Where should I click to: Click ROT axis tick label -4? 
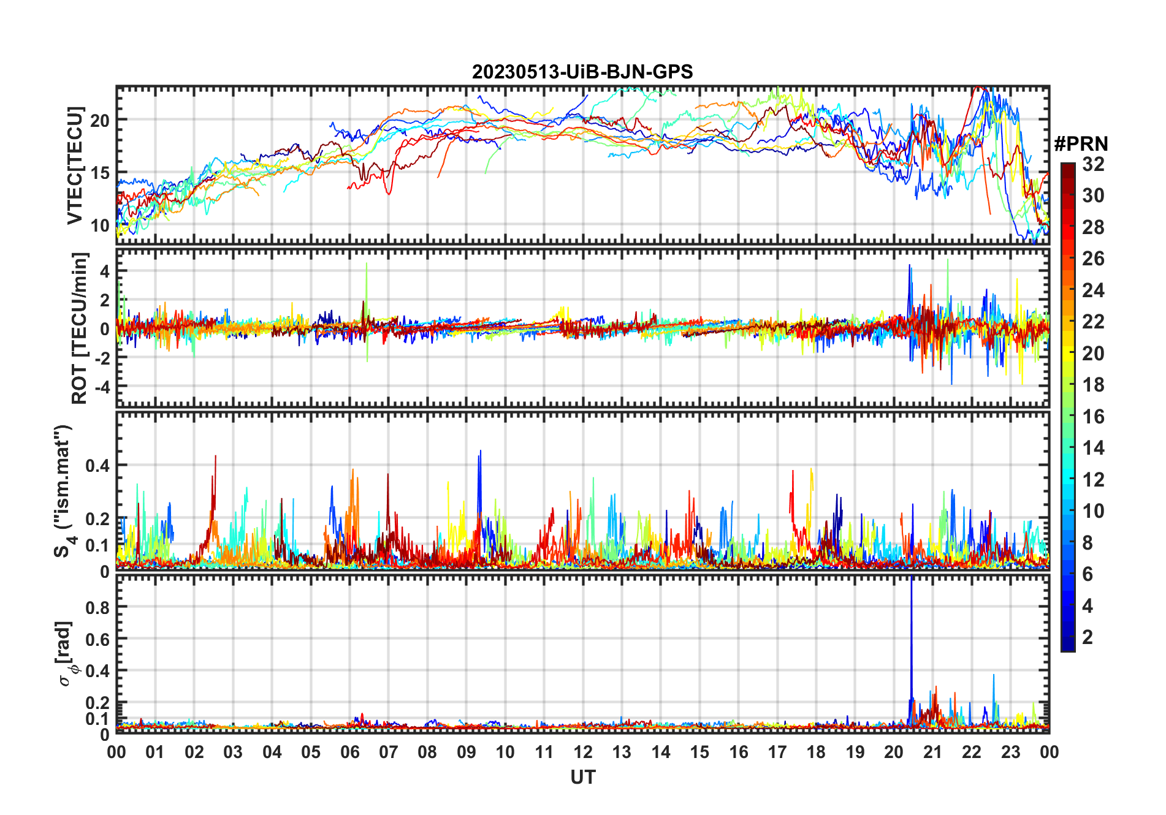pos(102,387)
